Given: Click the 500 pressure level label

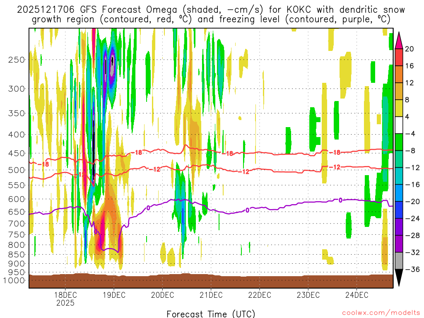Looking at the screenshot, I should 17,170.
